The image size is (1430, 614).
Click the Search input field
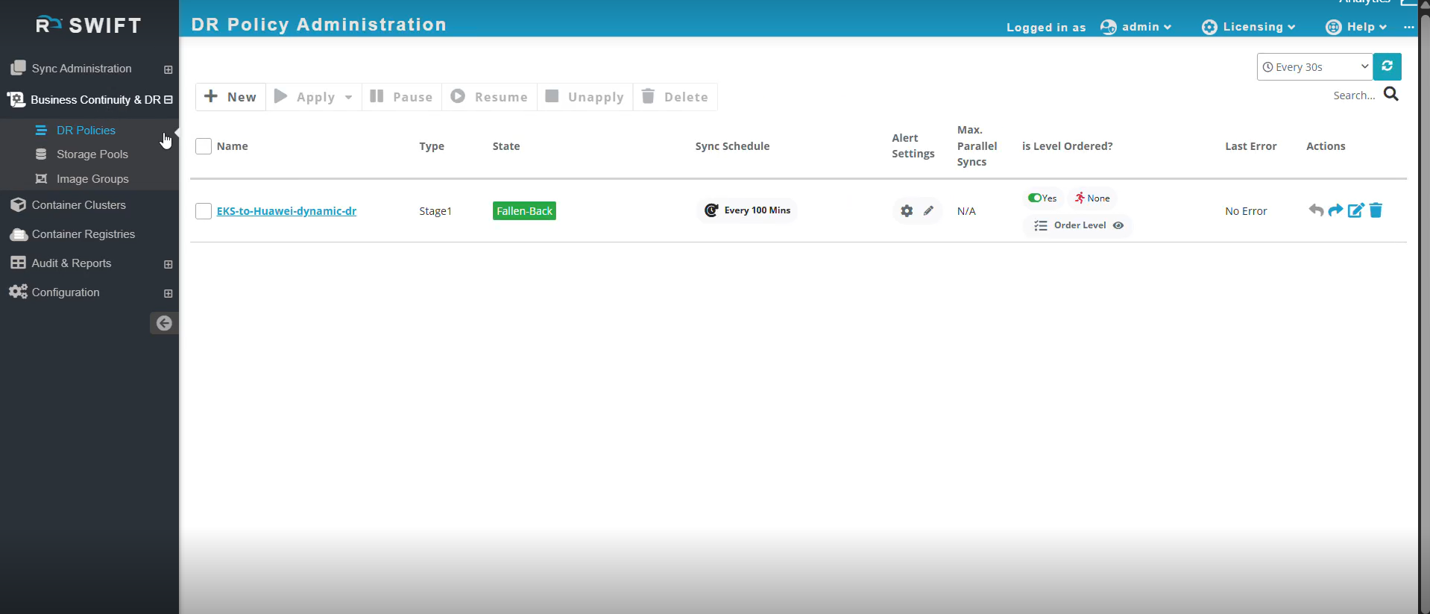click(x=1354, y=95)
